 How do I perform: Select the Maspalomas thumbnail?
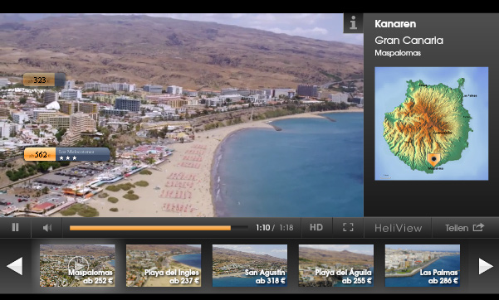pos(77,266)
